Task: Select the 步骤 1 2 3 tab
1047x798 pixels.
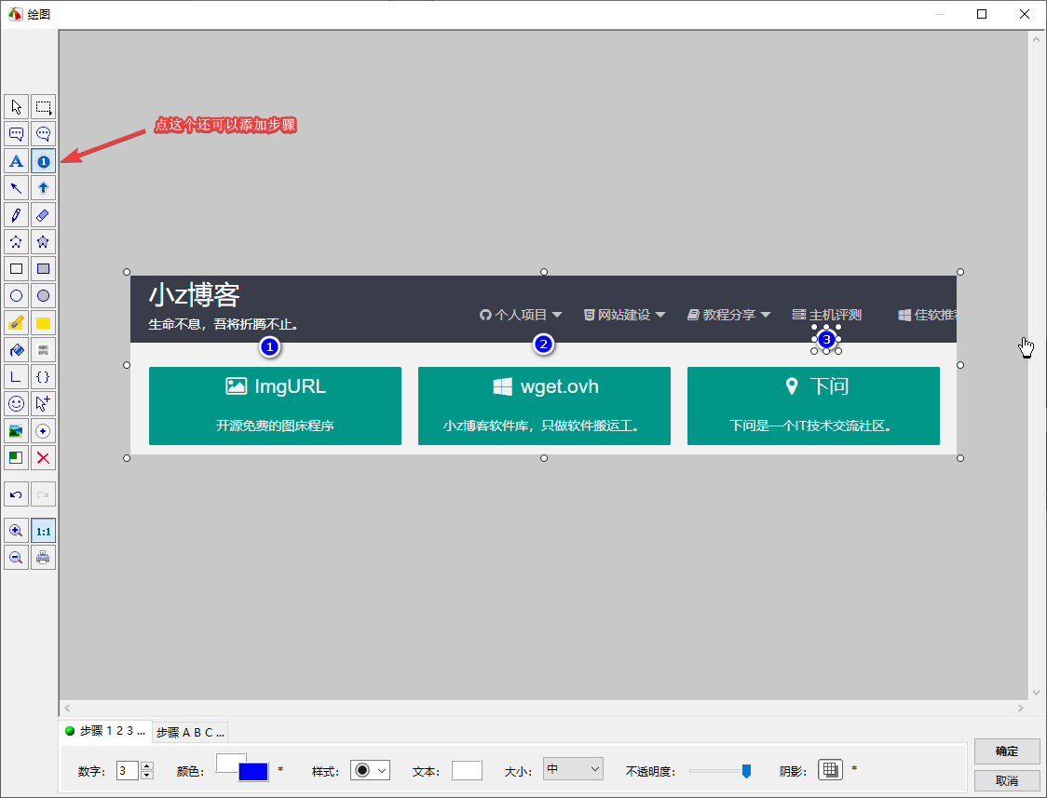Action: point(104,732)
